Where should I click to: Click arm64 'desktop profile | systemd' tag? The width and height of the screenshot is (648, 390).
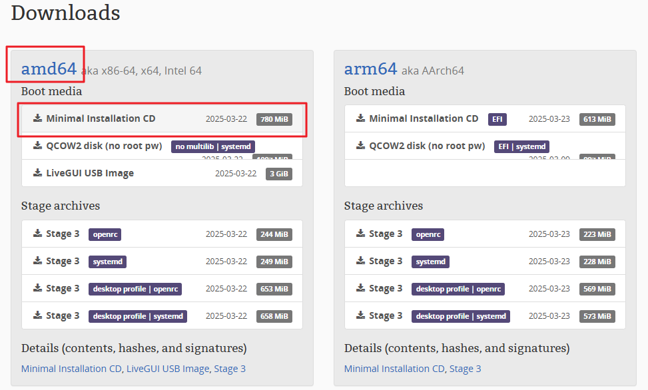click(x=461, y=316)
